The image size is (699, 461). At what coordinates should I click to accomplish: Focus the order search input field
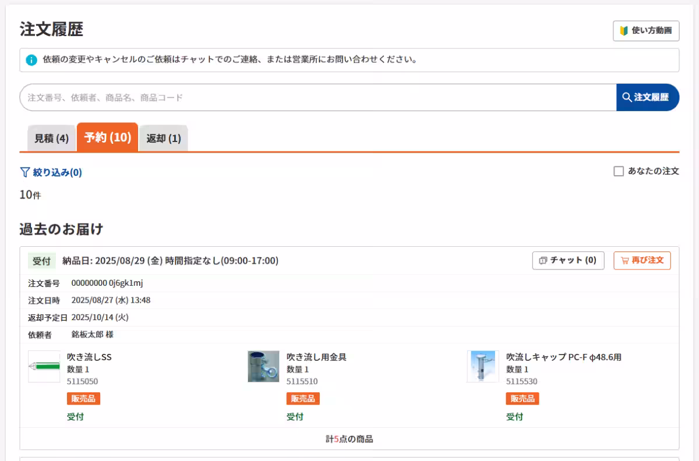tap(317, 97)
